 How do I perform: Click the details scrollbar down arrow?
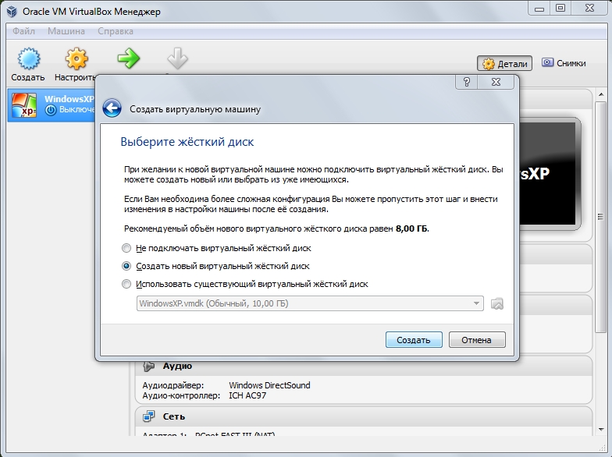point(601,430)
